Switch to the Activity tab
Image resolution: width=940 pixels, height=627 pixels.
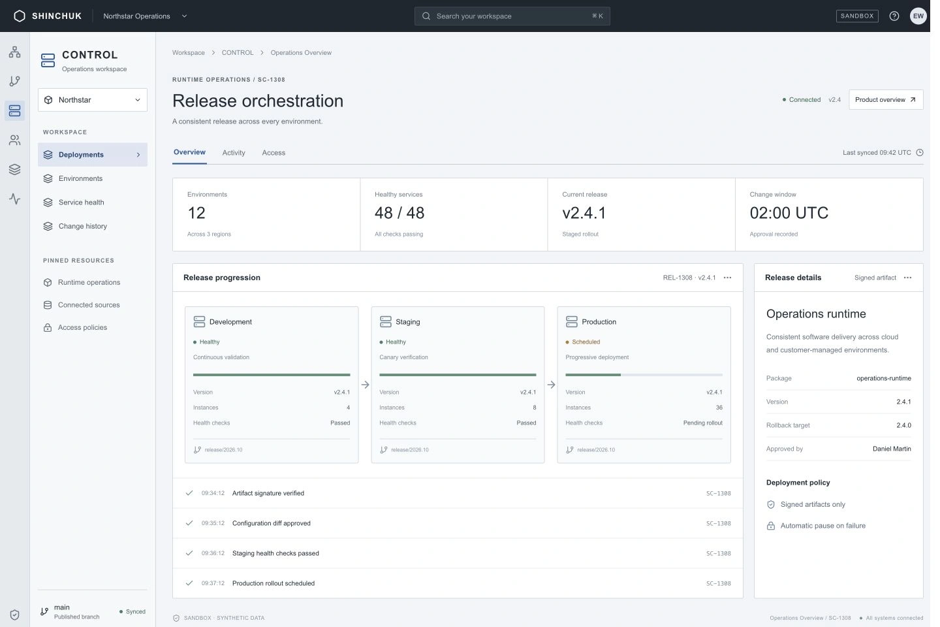(x=234, y=153)
